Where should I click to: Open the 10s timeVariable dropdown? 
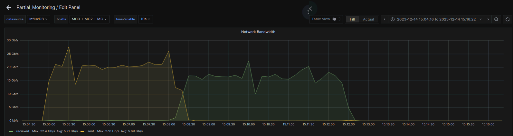click(x=146, y=19)
